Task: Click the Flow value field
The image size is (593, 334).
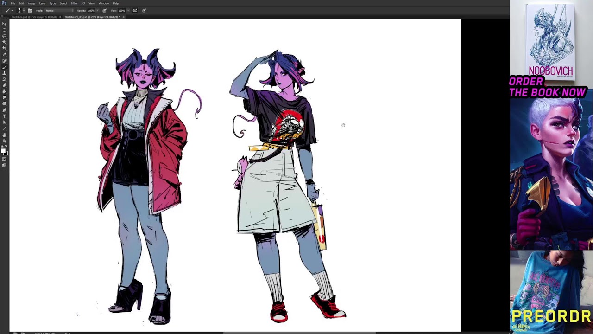Action: (121, 11)
